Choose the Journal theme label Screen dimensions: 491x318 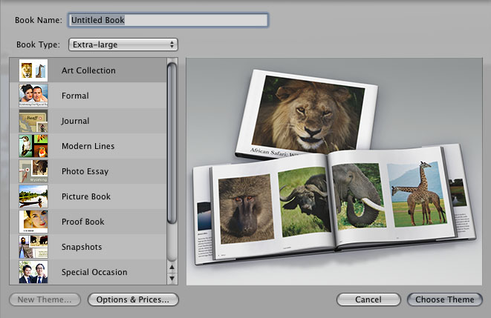click(x=75, y=121)
